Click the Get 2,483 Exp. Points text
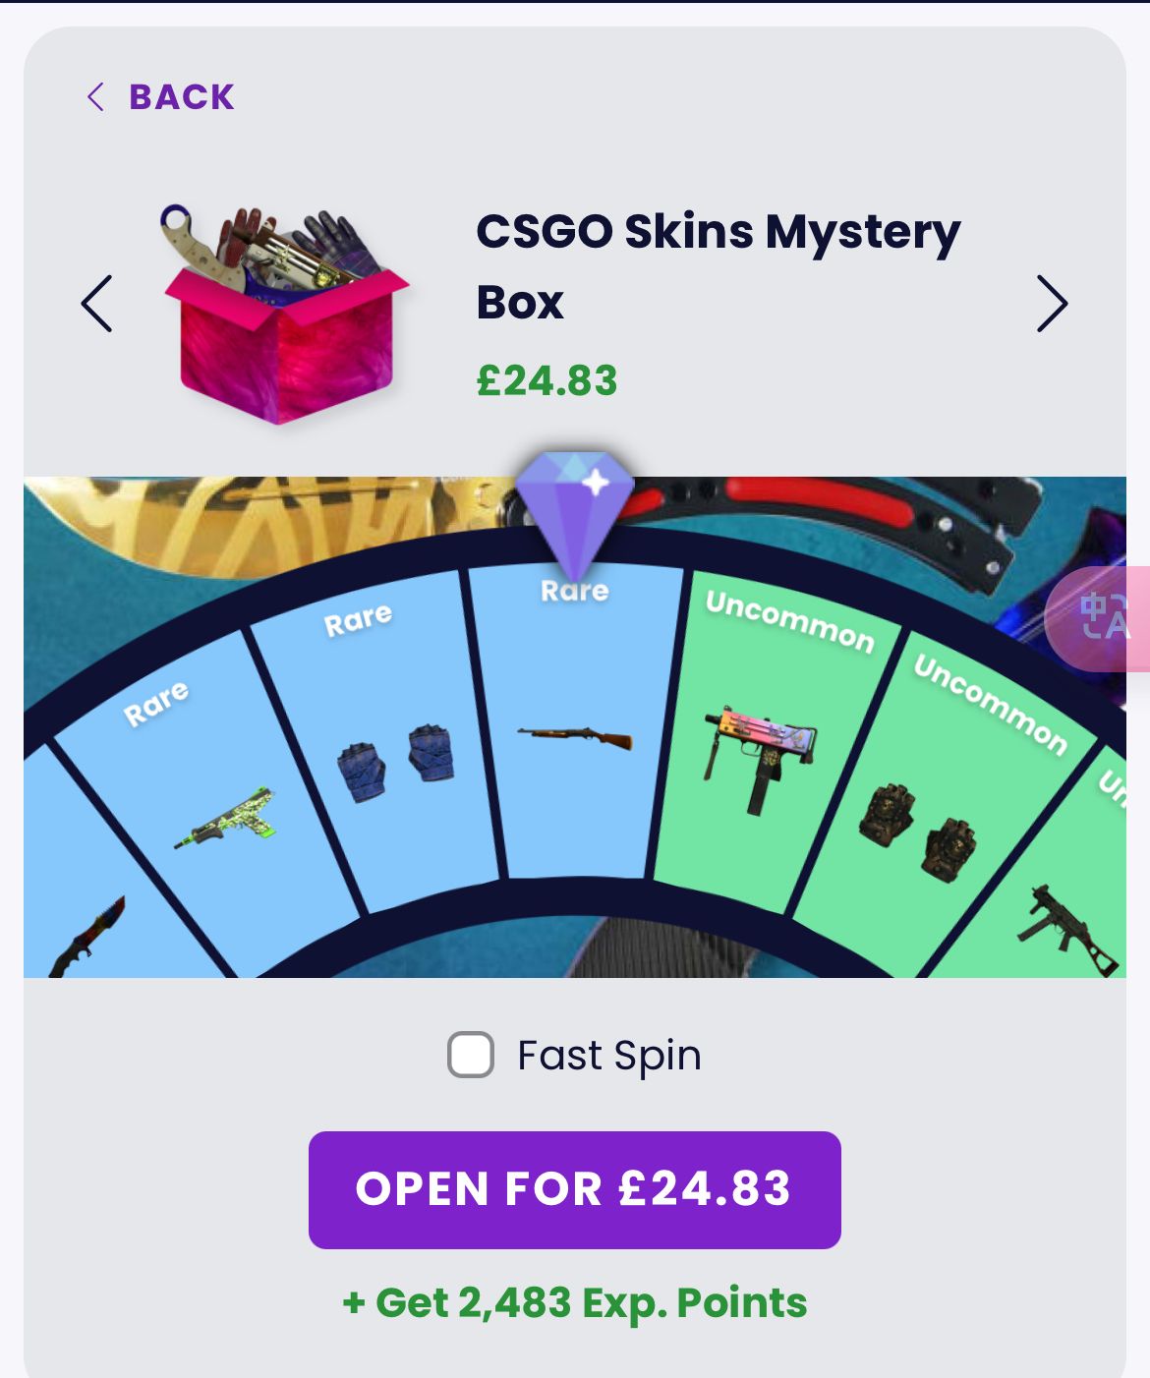This screenshot has width=1150, height=1378. tap(575, 1303)
